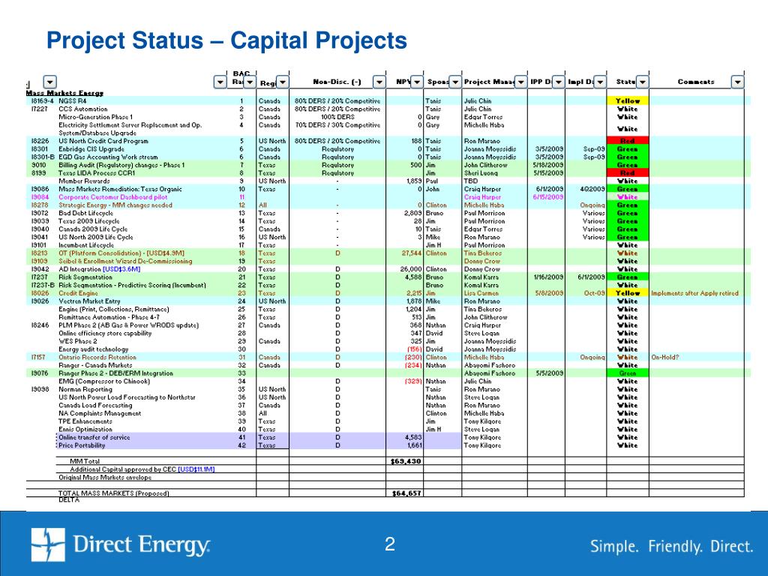Open the BAC Rank column filter dropdown
This screenshot has width=768, height=576.
click(250, 82)
